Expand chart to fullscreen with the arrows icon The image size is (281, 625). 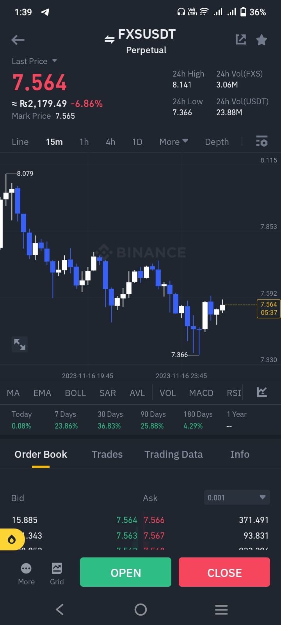(x=20, y=344)
